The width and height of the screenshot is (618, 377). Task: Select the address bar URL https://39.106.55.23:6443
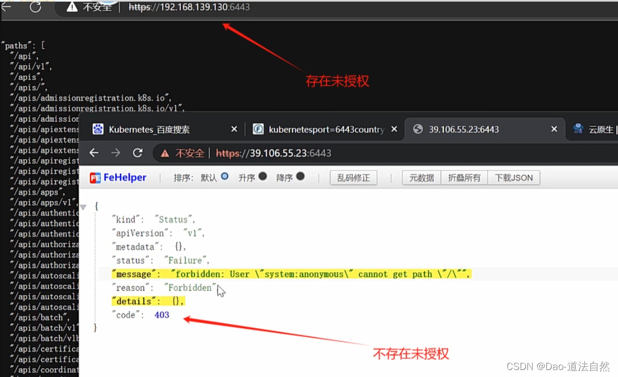point(273,153)
